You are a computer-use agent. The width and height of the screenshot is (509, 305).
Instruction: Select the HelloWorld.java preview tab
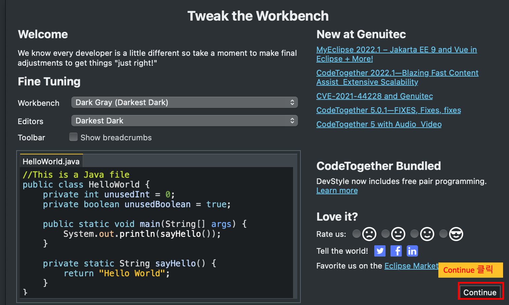51,161
